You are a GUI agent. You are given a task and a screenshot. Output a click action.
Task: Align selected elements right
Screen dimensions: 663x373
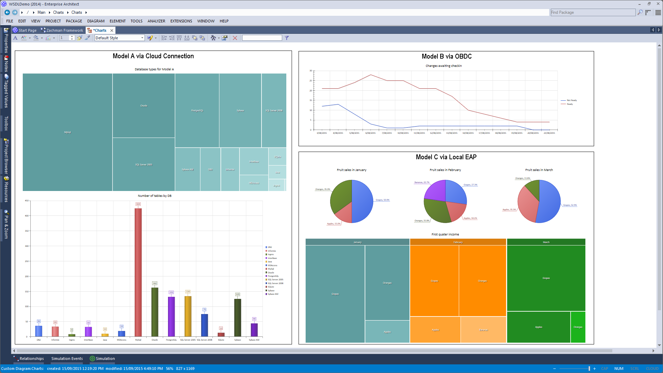[172, 38]
